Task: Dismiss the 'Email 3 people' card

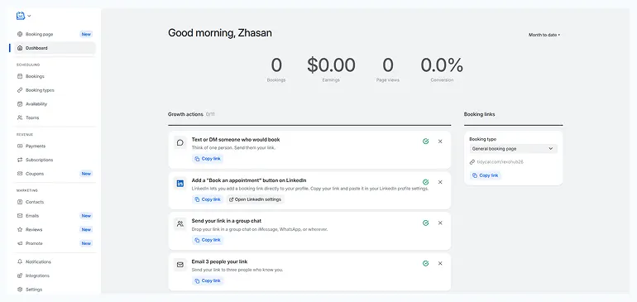Action: pyautogui.click(x=440, y=263)
